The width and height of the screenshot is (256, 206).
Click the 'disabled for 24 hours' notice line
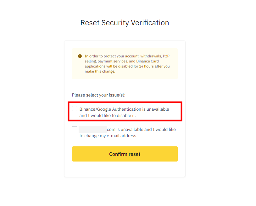(x=127, y=66)
